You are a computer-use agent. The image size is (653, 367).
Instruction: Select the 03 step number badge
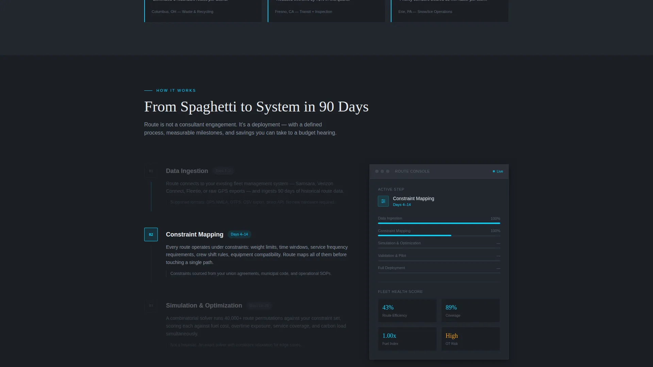pos(151,305)
